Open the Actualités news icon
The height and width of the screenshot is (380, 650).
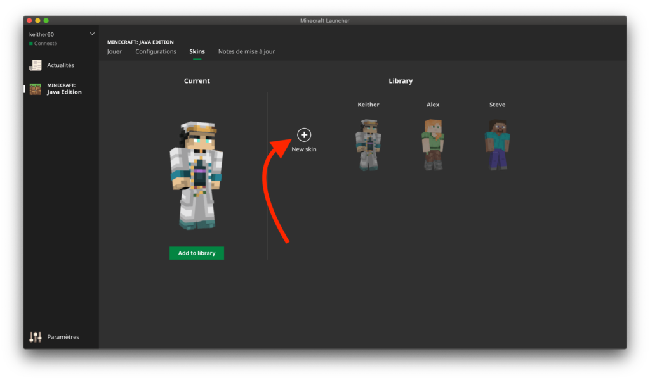tap(35, 65)
